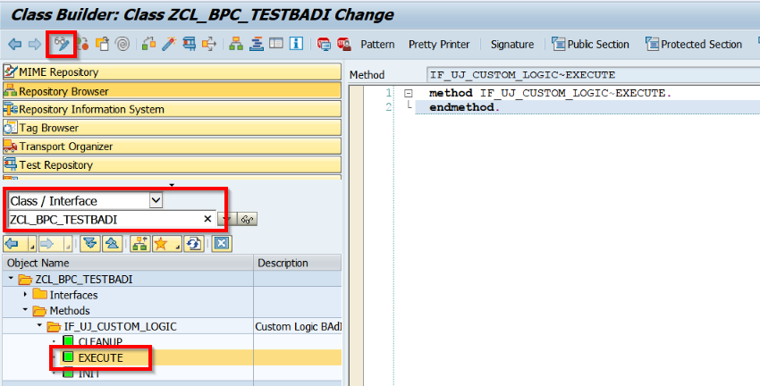Click the Active/Inactive toggle icon
The width and height of the screenshot is (760, 386).
point(82,44)
